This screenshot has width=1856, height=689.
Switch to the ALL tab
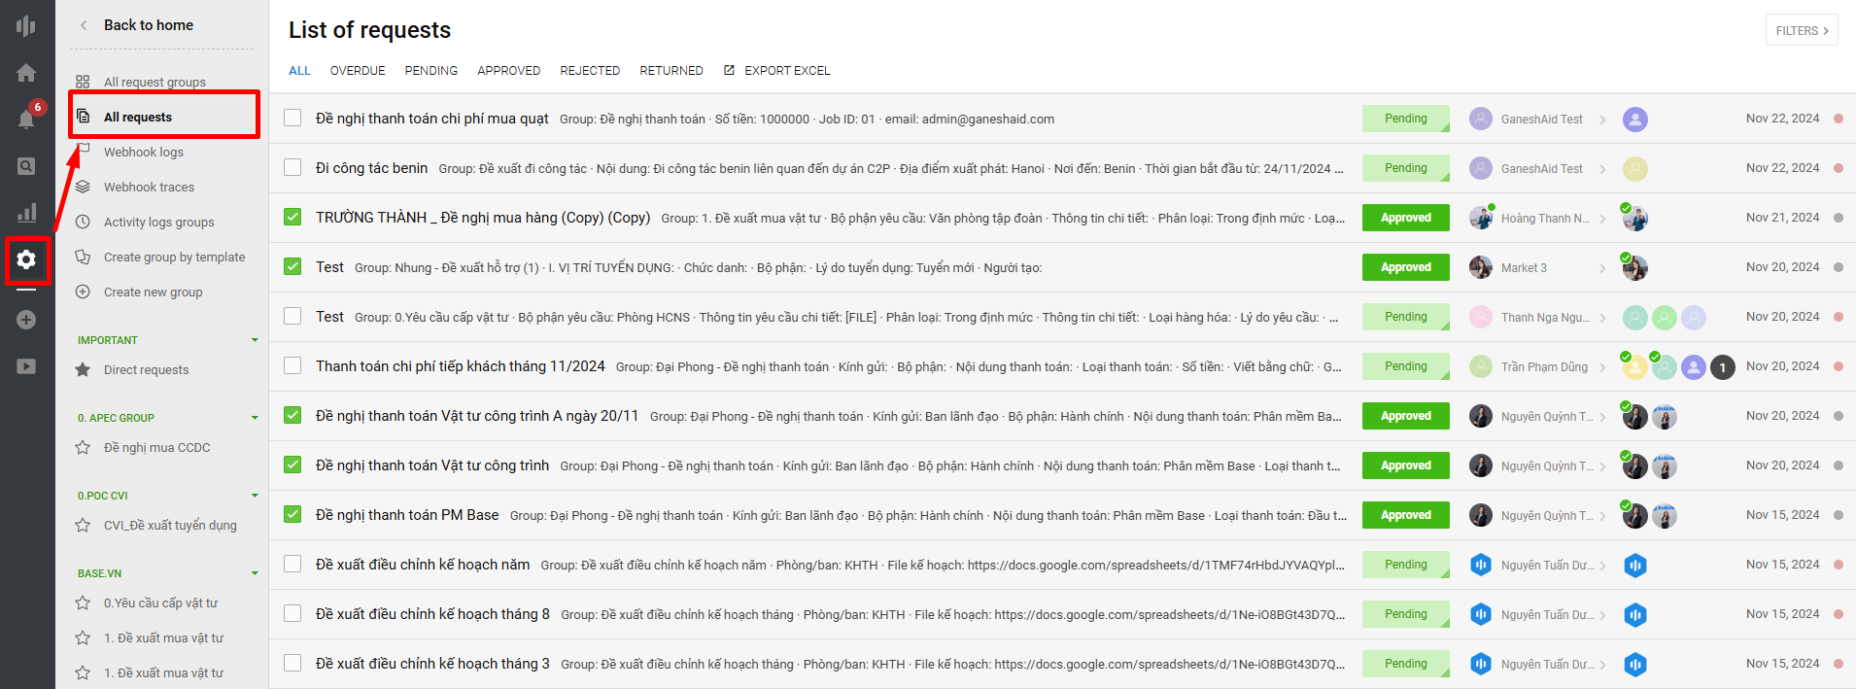click(x=299, y=70)
